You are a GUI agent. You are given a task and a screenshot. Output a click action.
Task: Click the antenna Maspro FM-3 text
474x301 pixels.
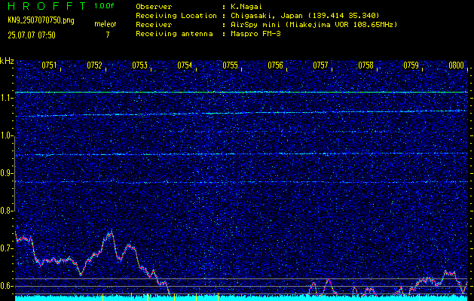point(255,34)
